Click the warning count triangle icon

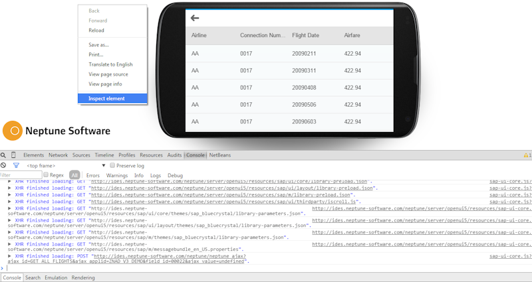click(526, 155)
